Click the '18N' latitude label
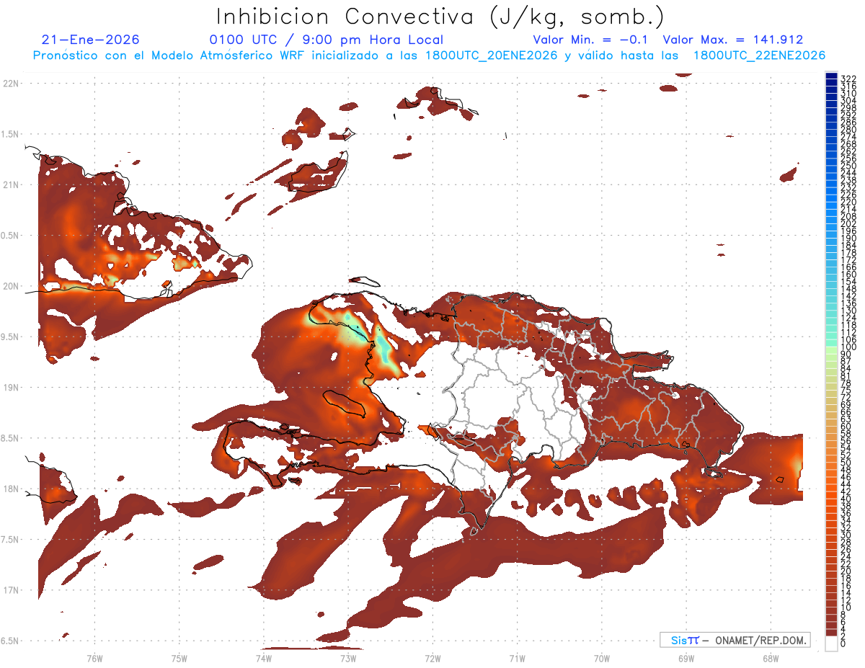This screenshot has width=865, height=668. click(12, 489)
